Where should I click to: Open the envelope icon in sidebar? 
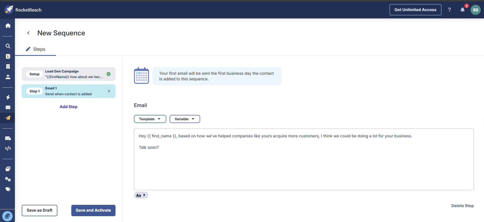click(x=8, y=107)
